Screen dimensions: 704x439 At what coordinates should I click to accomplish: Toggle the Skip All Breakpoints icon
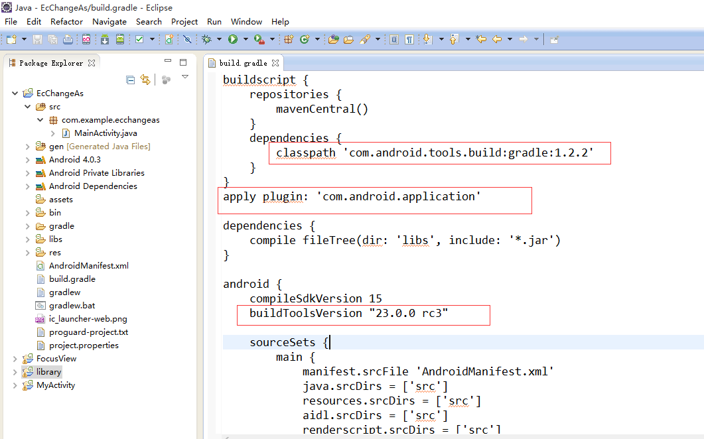click(188, 40)
